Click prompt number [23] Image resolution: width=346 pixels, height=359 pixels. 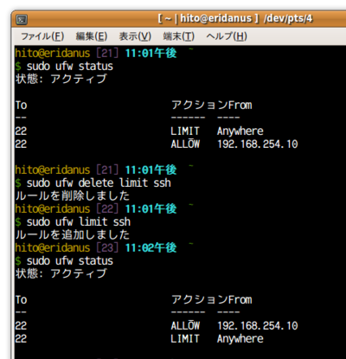tap(107, 247)
